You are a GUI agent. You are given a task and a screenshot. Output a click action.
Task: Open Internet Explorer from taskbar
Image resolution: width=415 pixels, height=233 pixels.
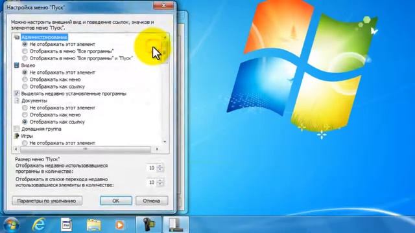[x=39, y=225]
